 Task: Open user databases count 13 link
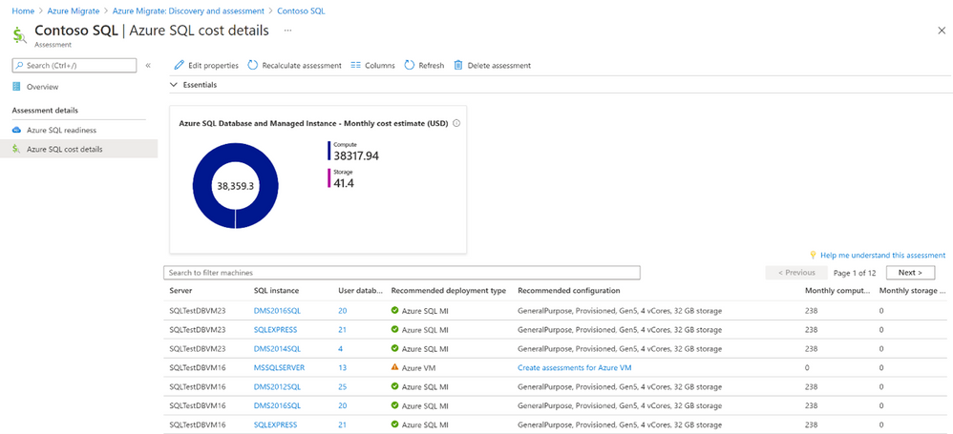coord(342,367)
